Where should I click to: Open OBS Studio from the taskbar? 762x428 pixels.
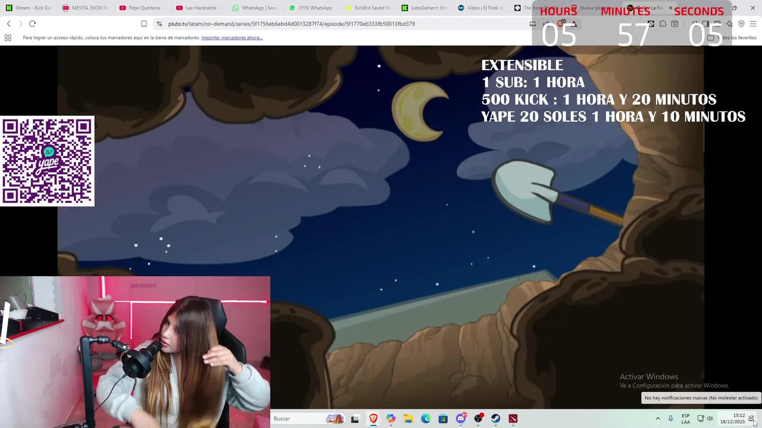(478, 418)
